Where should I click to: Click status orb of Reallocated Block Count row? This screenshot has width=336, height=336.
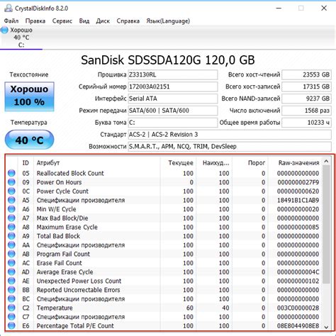11,173
